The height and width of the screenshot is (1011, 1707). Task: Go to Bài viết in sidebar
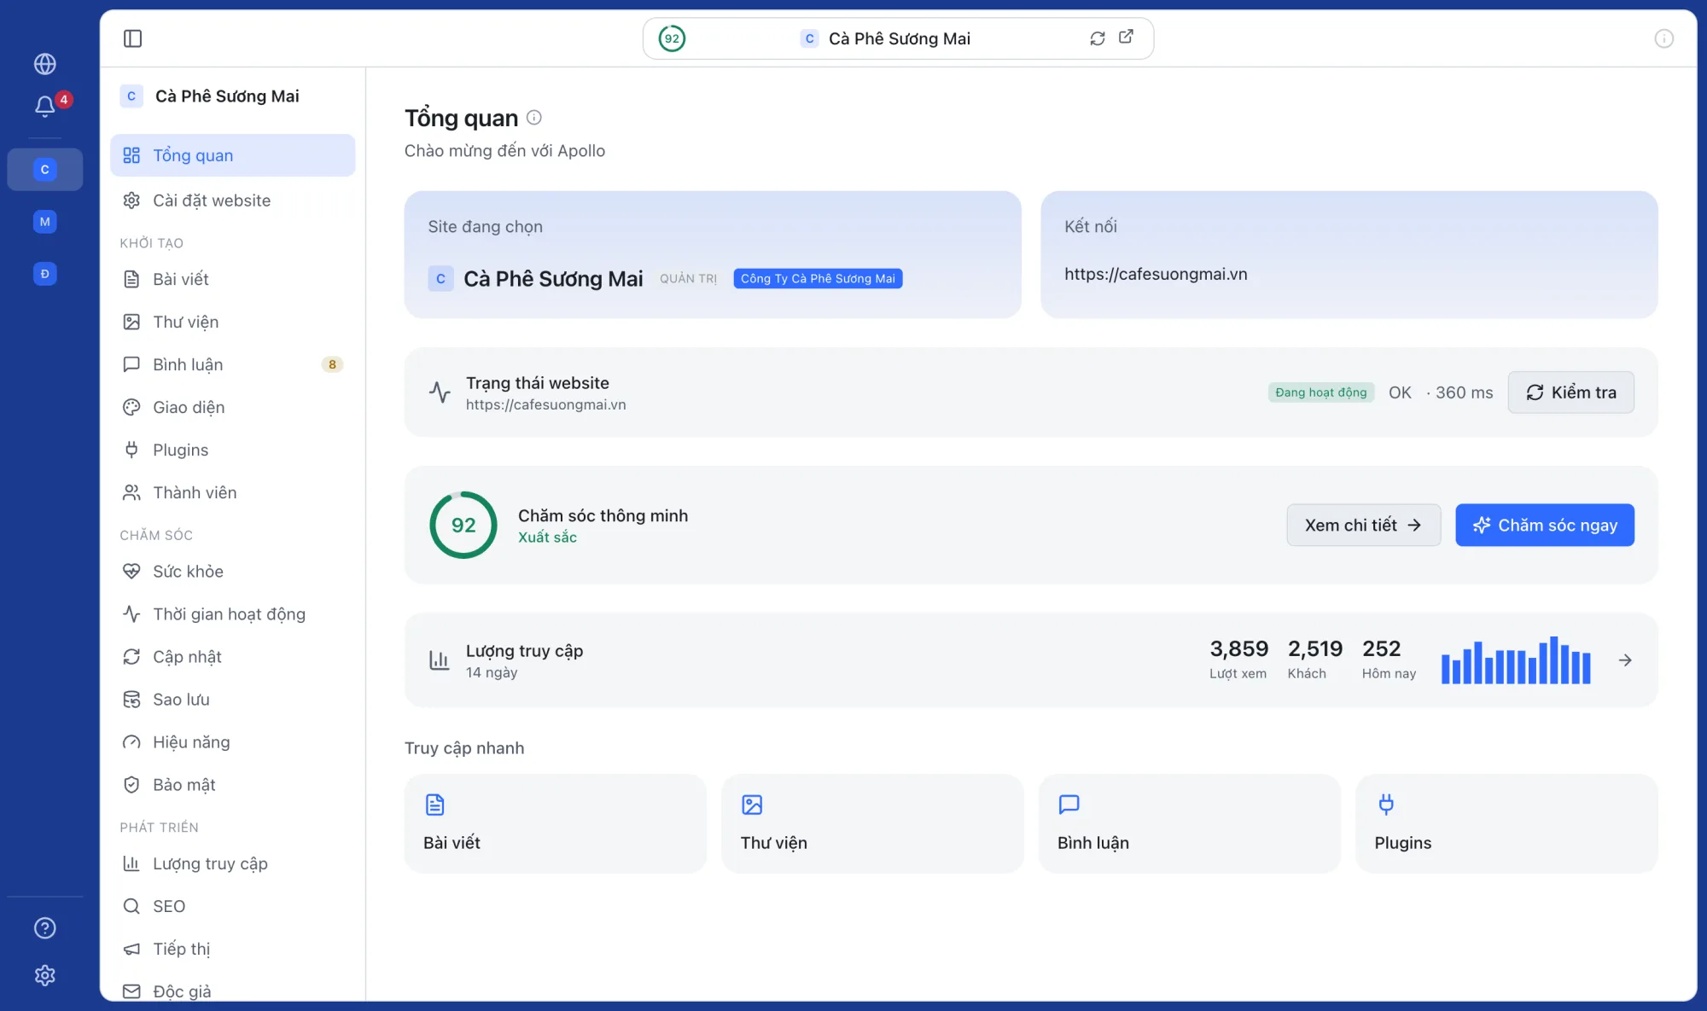pos(233,279)
